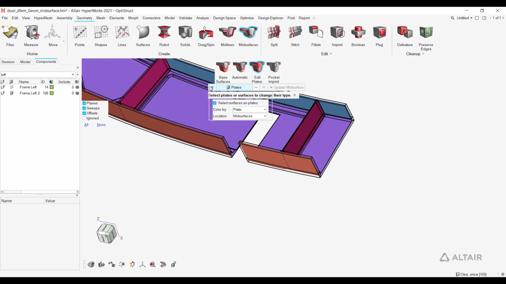Click the All filter link
The height and width of the screenshot is (284, 506).
pyautogui.click(x=86, y=125)
